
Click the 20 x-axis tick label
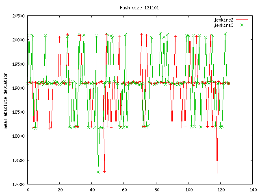(60, 190)
